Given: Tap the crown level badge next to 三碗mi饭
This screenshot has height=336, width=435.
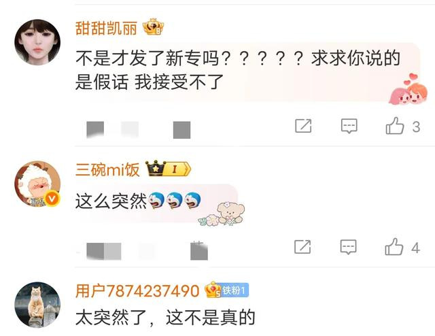Looking at the screenshot, I should [x=169, y=168].
